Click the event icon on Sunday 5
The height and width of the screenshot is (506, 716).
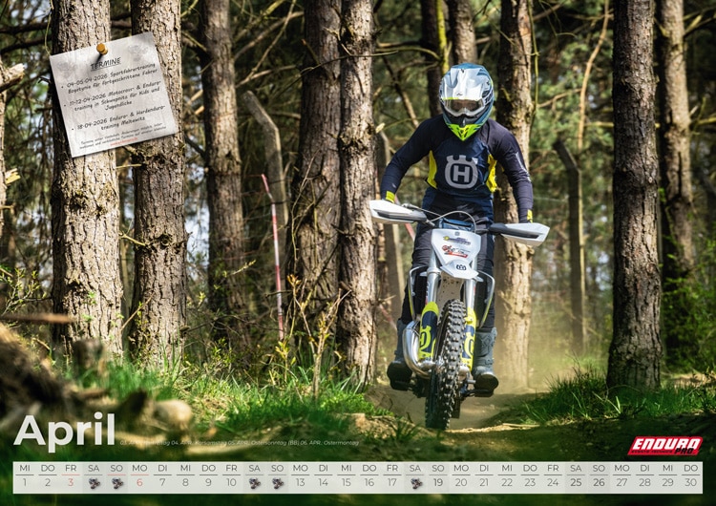pos(116,483)
